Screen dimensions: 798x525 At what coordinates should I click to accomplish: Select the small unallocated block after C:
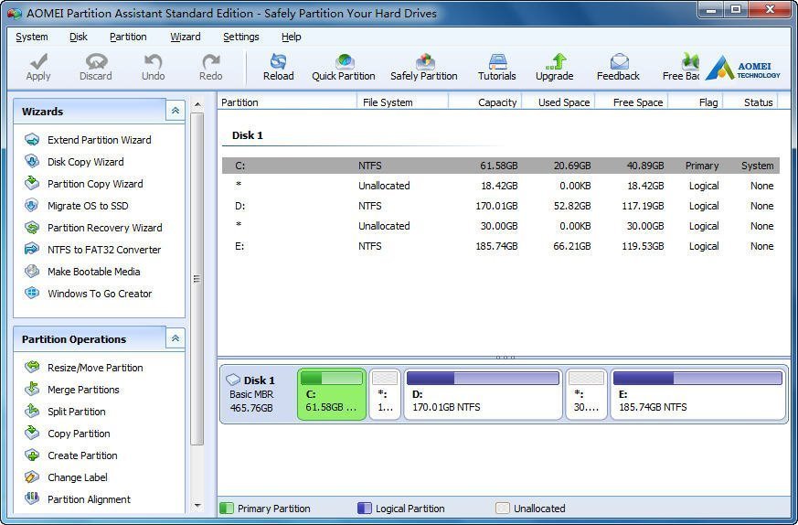coord(385,394)
